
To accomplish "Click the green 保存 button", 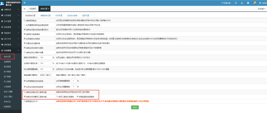I will pyautogui.click(x=135, y=107).
